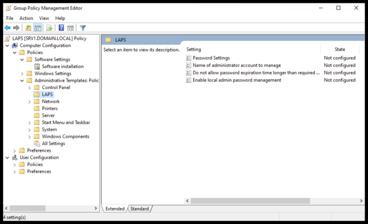
Task: Click the Forward arrow toolbar icon
Action: coord(16,28)
